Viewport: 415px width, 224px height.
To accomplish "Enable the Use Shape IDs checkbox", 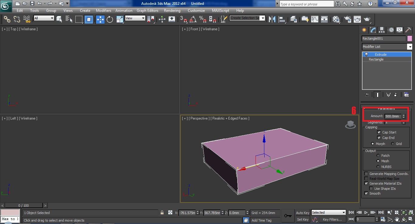I will (371, 188).
